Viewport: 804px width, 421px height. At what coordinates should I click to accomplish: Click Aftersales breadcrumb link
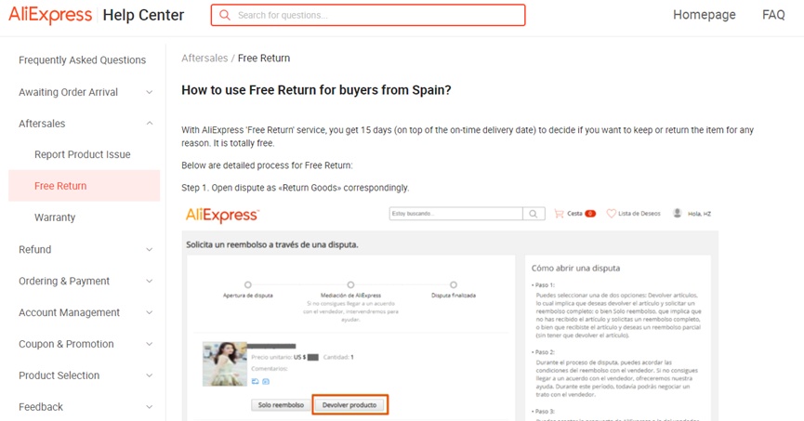point(204,59)
